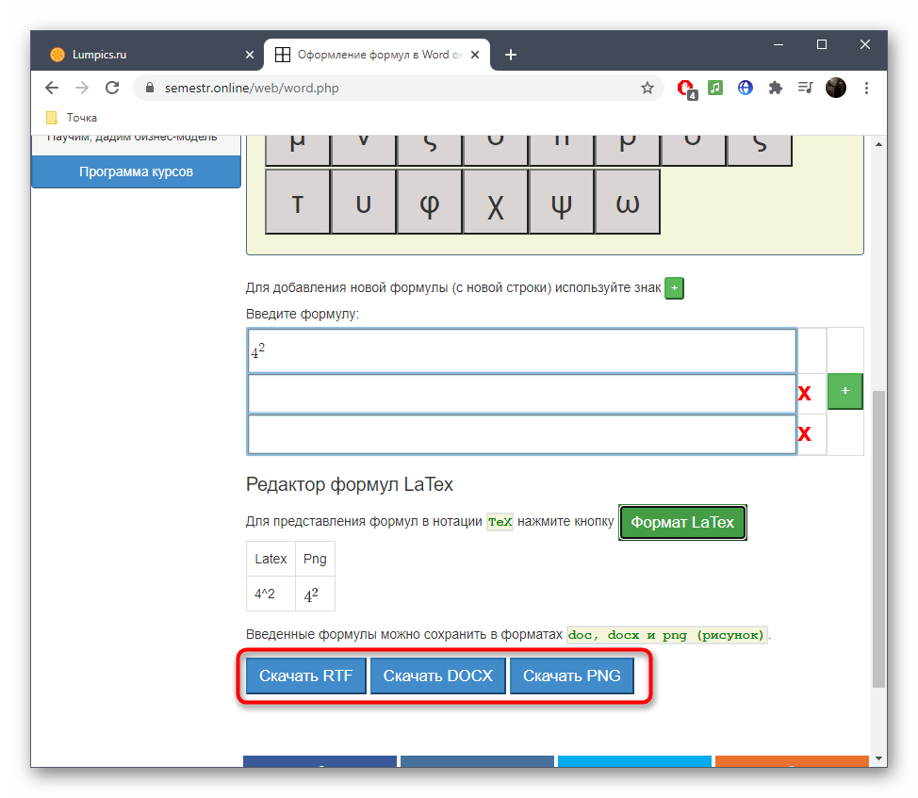The width and height of the screenshot is (918, 798).
Task: Click the Png column header
Action: click(x=315, y=559)
